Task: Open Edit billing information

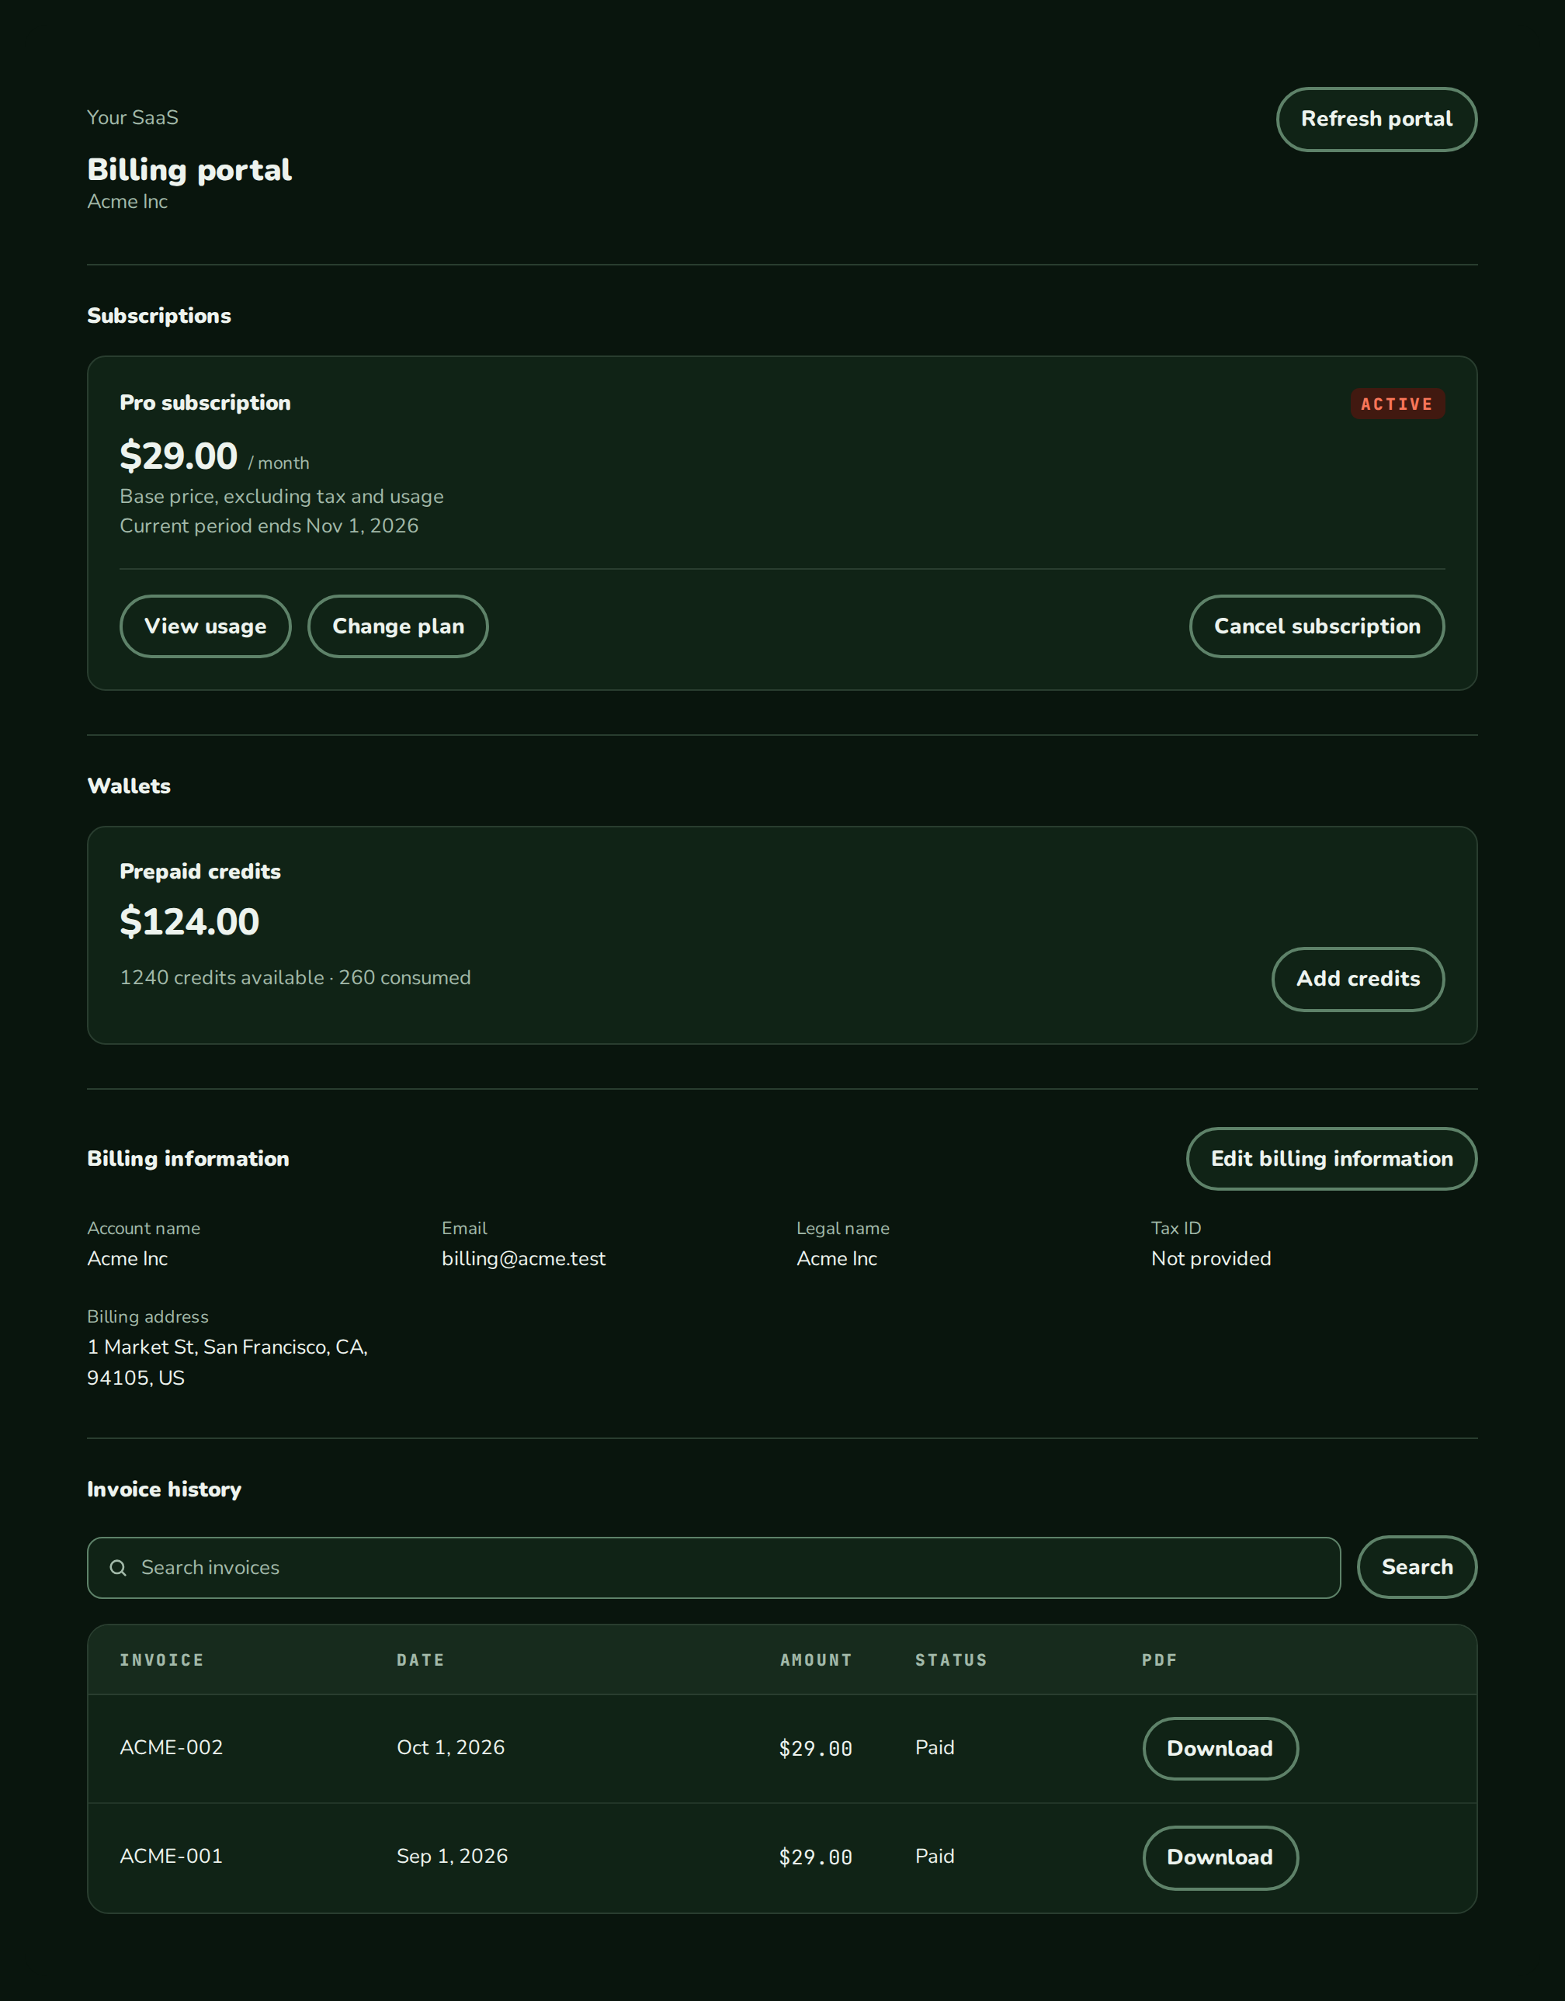Action: click(x=1331, y=1159)
